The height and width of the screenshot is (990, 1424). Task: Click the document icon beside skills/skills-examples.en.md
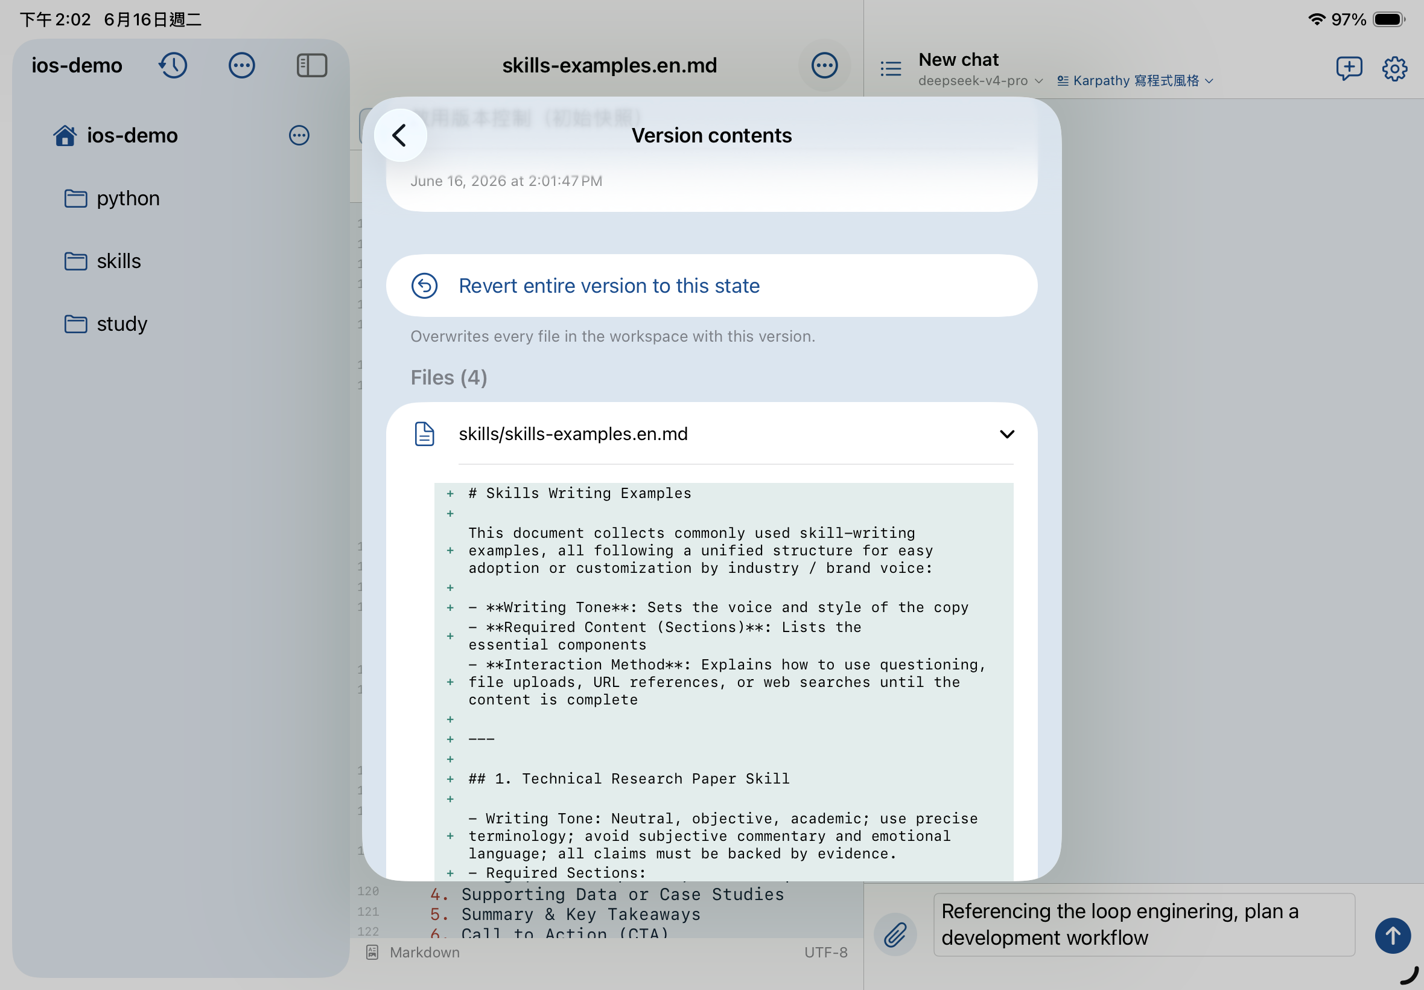pyautogui.click(x=425, y=434)
